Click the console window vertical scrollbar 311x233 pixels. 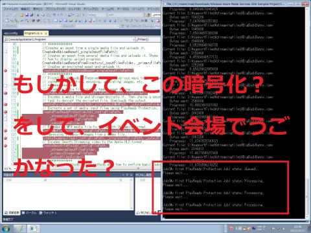click(307, 112)
